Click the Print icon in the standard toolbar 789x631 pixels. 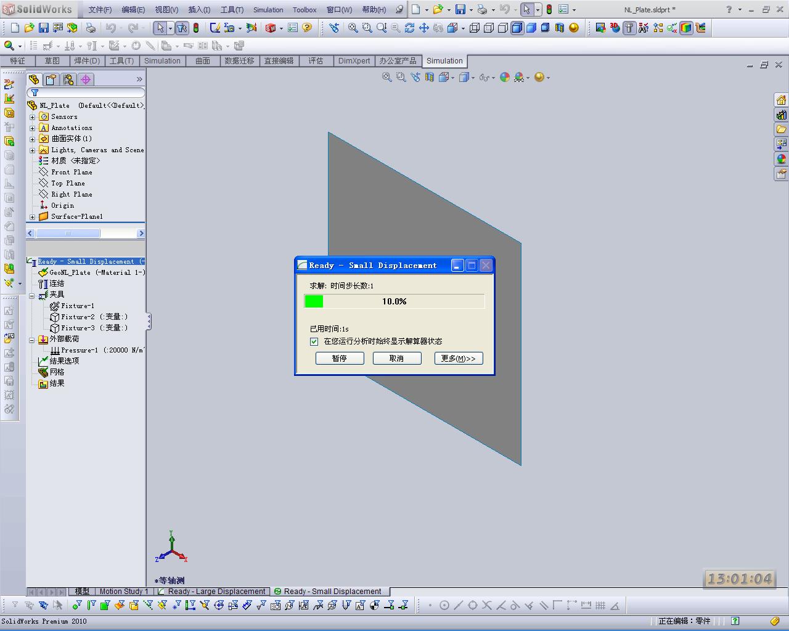coord(91,28)
